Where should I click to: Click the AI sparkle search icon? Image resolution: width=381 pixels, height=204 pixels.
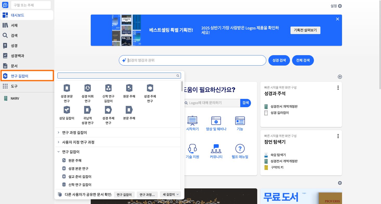point(124,60)
